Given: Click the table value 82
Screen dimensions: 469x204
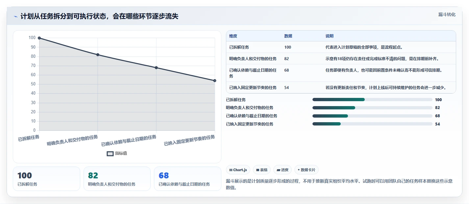Looking at the screenshot, I should (x=287, y=58).
